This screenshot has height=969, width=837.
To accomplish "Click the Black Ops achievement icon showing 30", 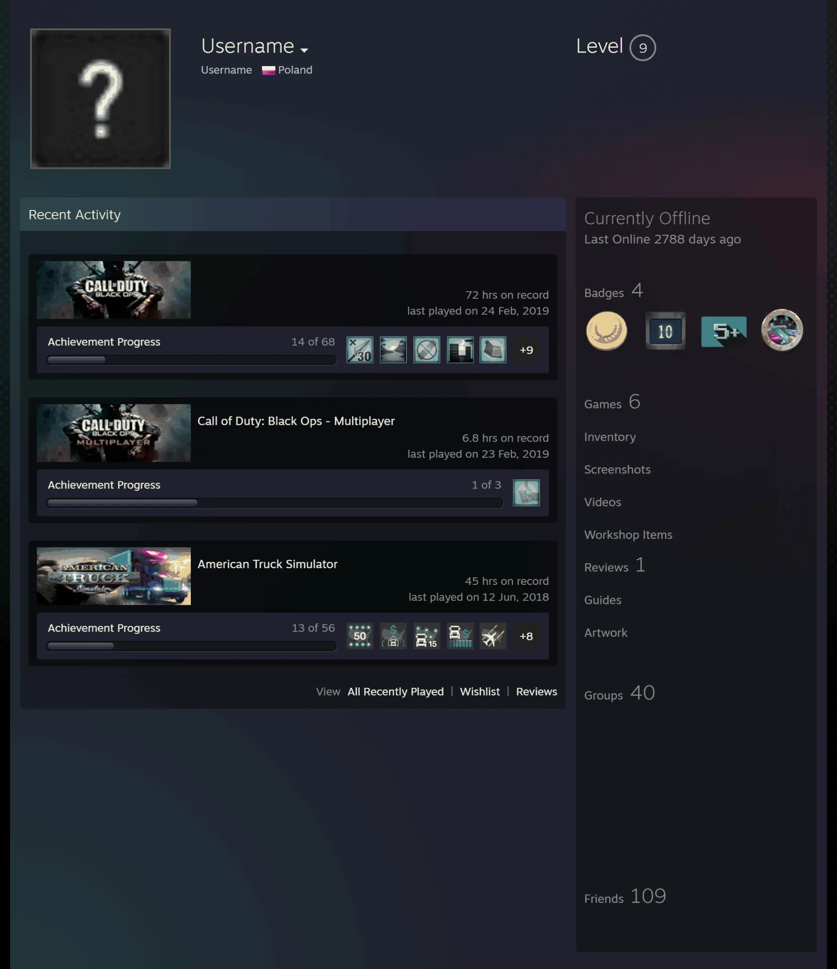I will coord(360,350).
